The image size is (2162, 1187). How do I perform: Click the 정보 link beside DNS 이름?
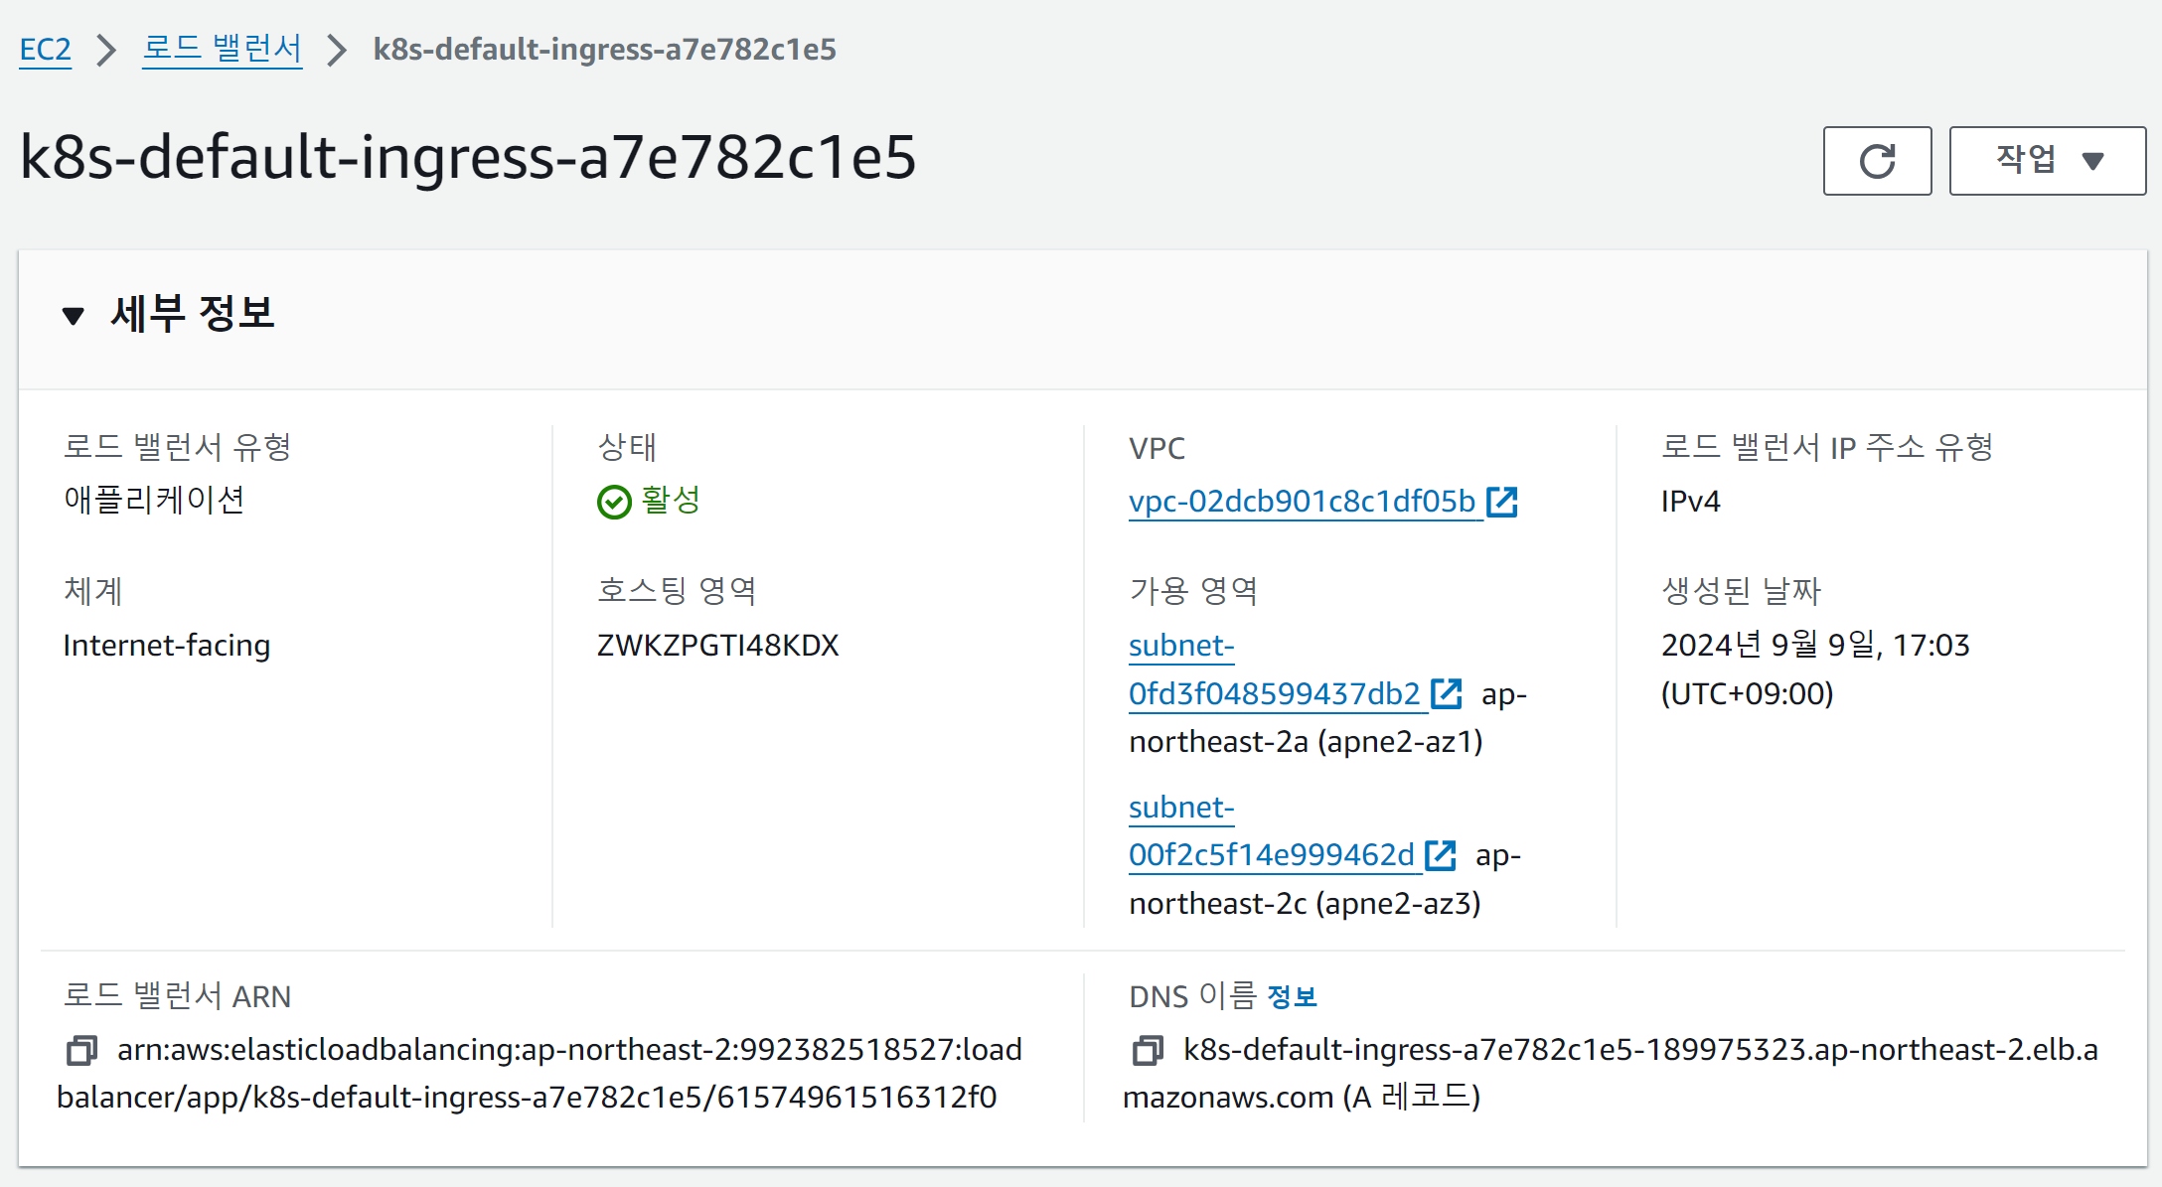coord(1292,996)
